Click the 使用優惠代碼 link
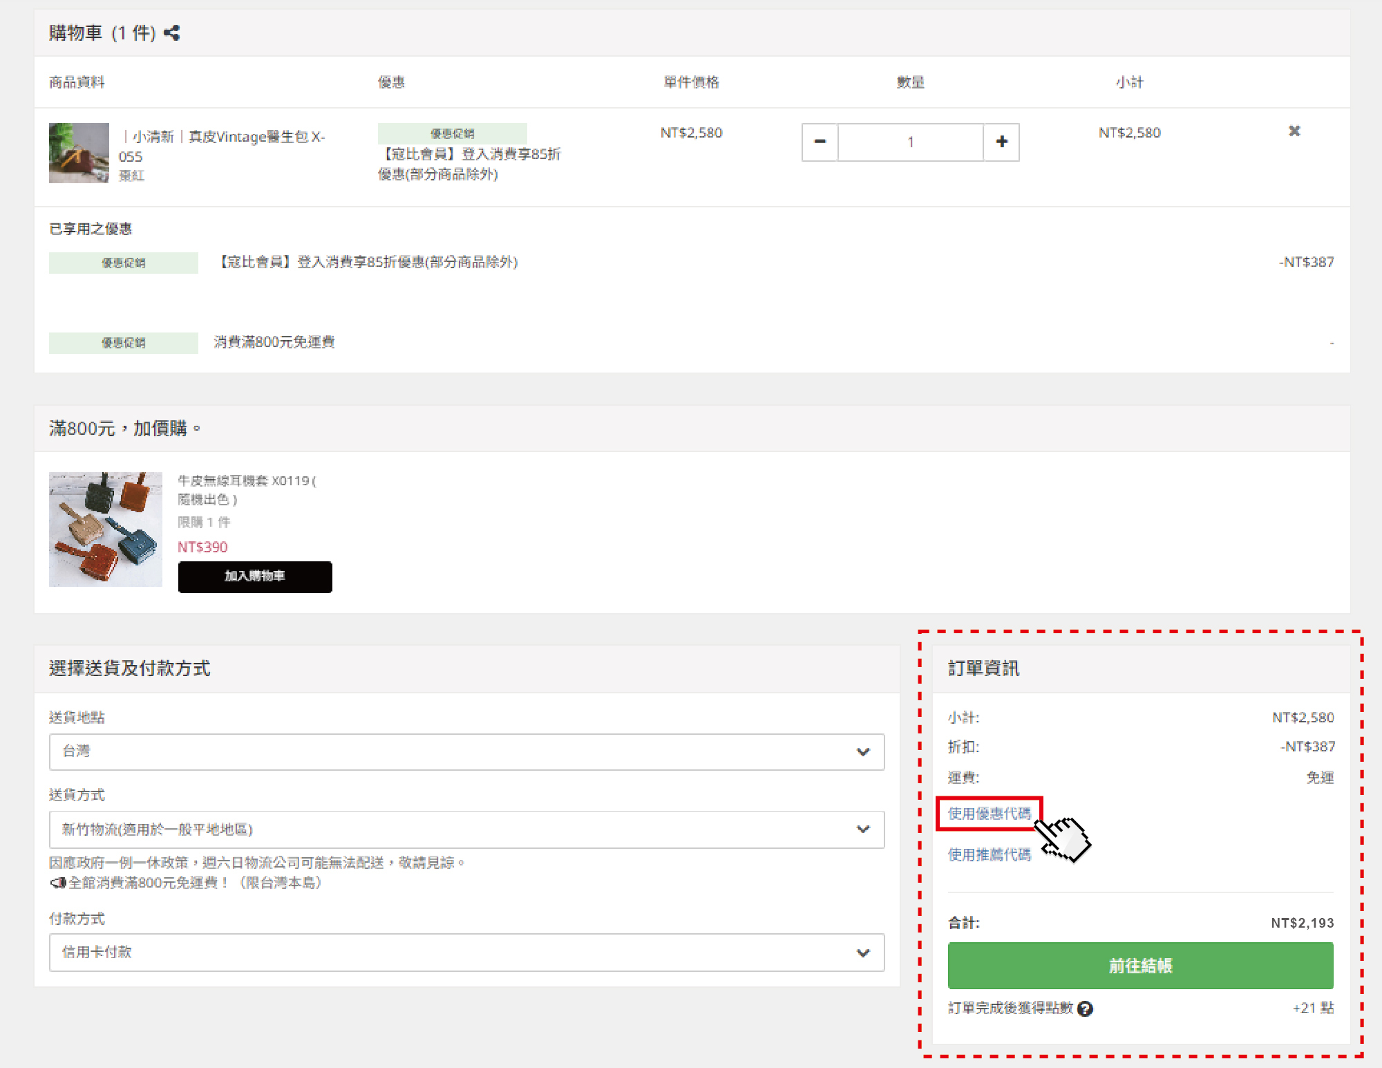 [989, 814]
